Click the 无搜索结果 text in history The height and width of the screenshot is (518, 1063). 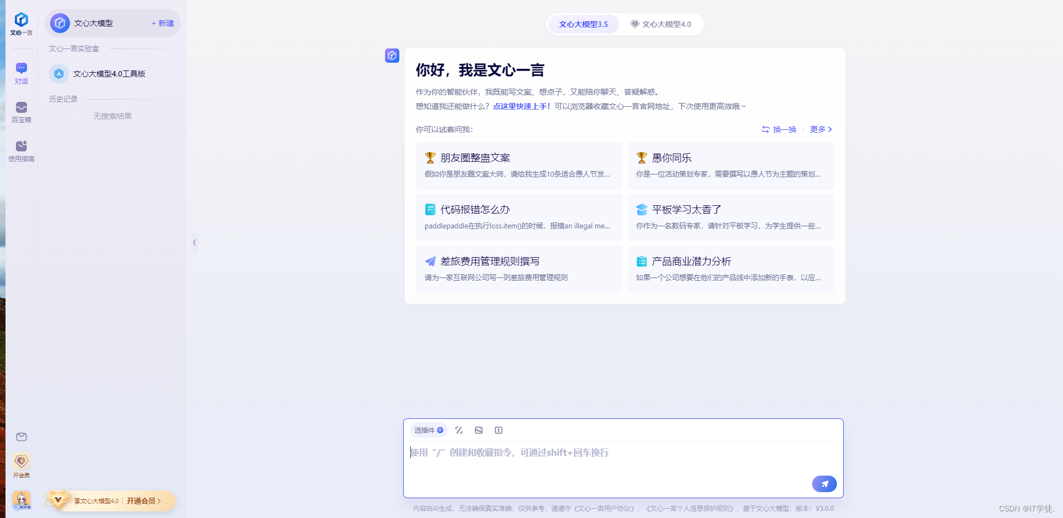point(112,116)
